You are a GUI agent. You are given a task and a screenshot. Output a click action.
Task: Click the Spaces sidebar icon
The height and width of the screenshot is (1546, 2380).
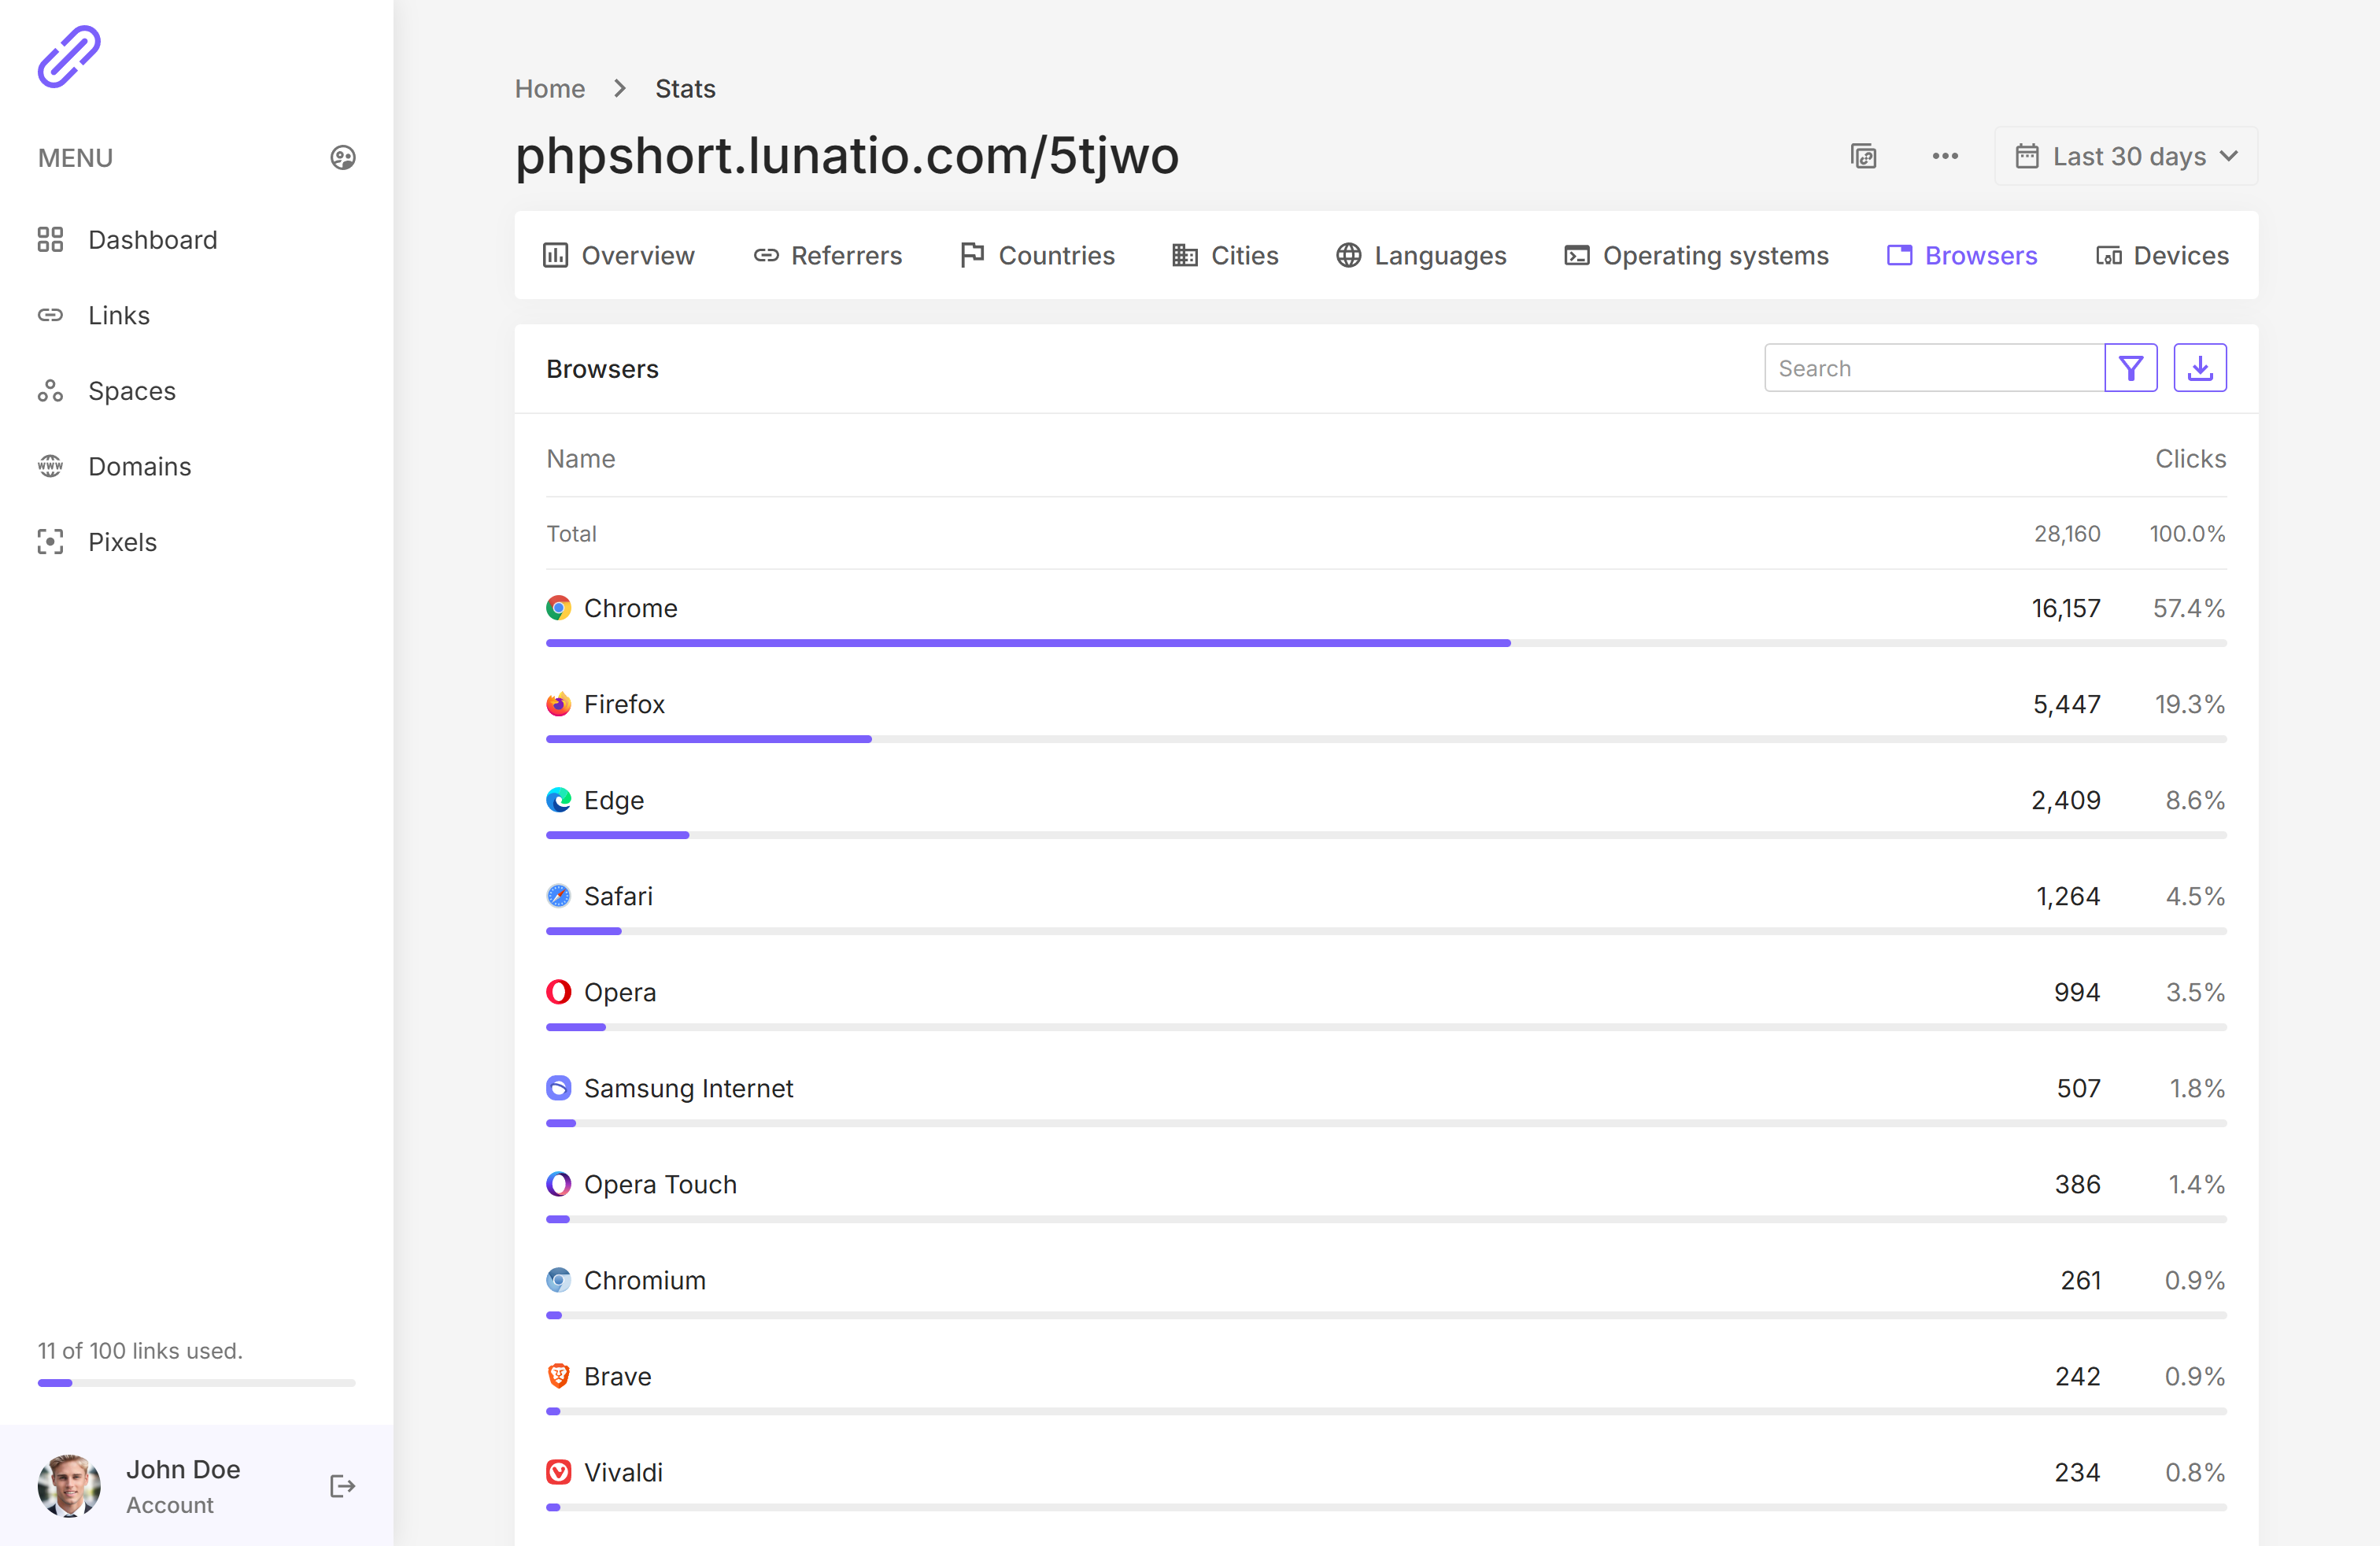(50, 391)
